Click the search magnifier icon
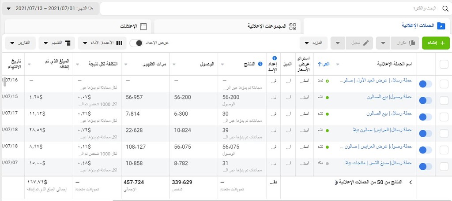452x201 pixels. 445,8
